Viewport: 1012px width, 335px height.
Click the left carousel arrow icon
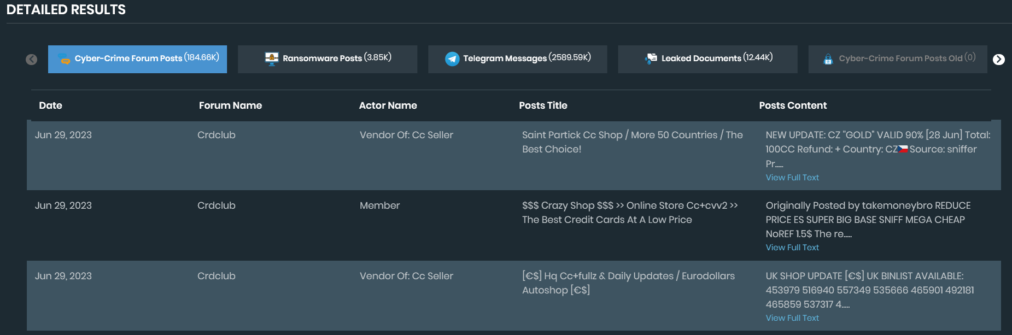click(x=32, y=60)
